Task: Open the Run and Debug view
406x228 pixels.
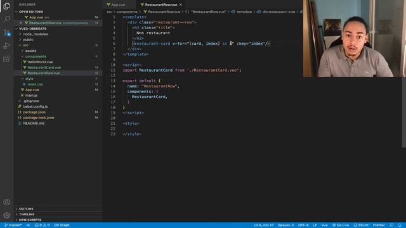Action: [7, 46]
